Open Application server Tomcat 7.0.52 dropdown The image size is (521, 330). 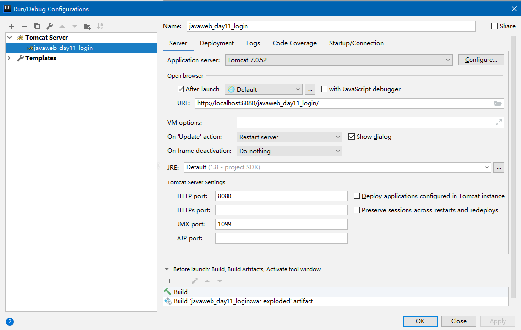coord(339,60)
